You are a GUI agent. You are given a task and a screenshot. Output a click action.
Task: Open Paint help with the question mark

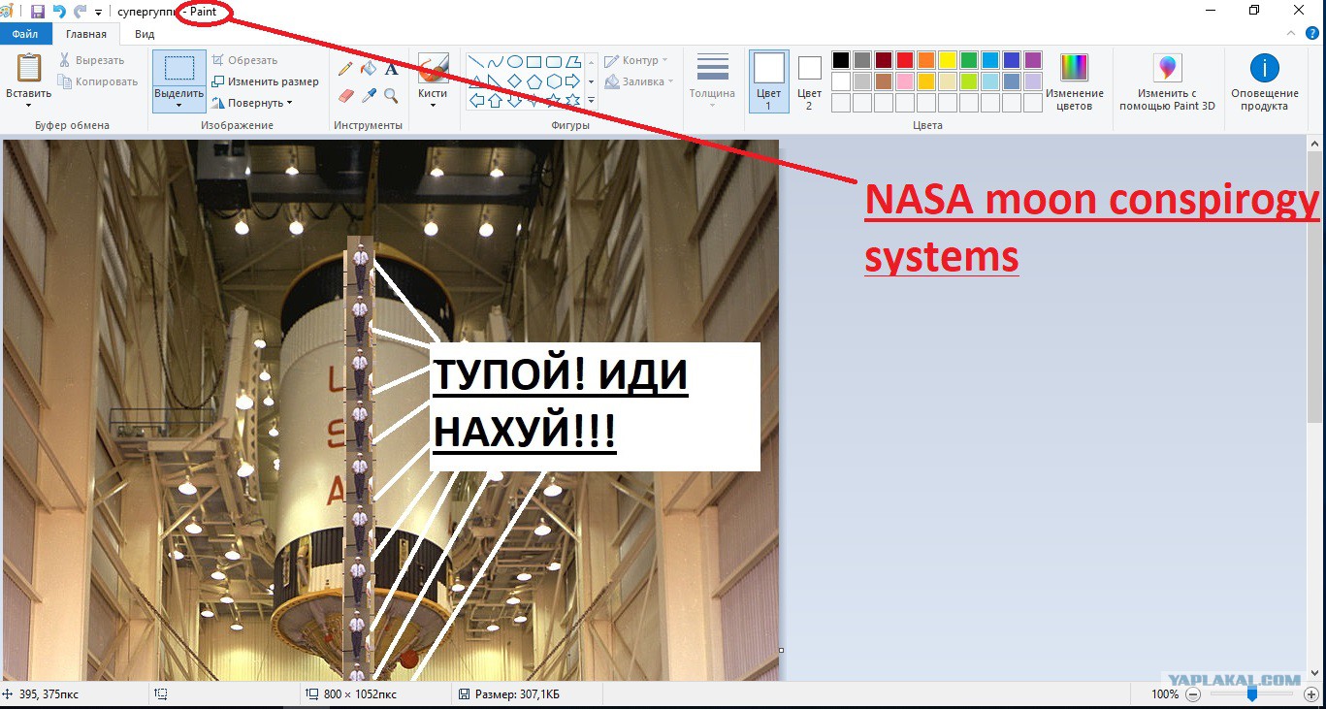coord(1312,34)
